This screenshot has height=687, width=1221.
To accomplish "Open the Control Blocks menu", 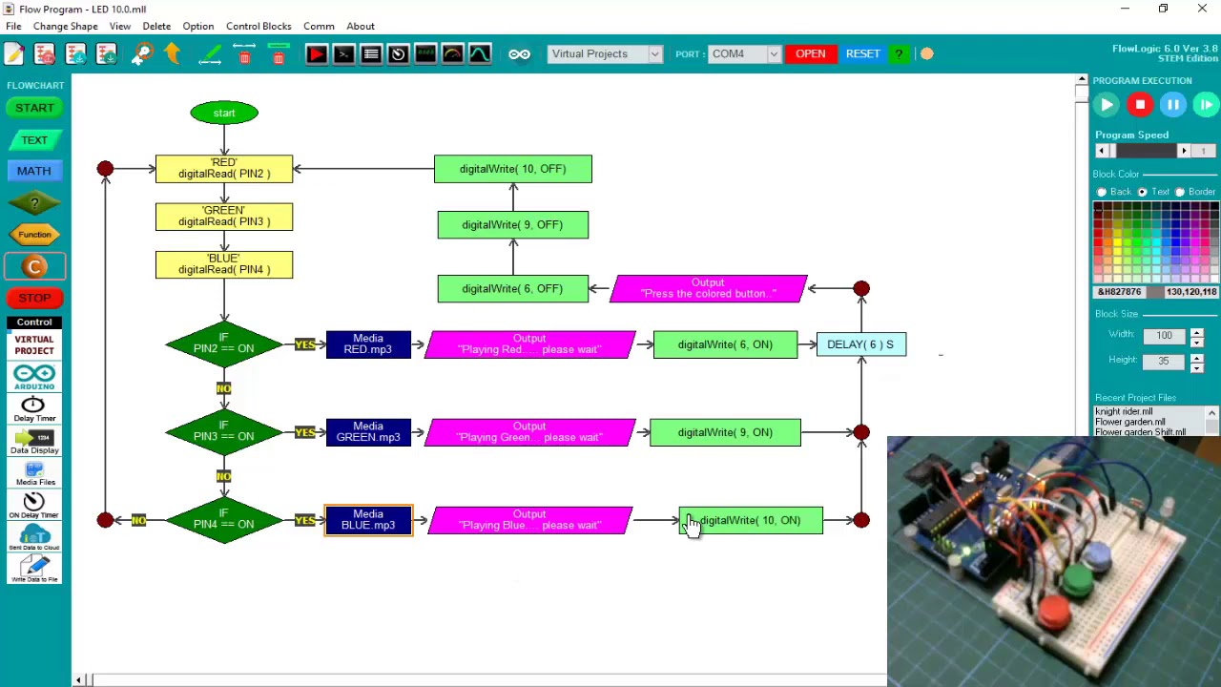I will pos(259,26).
